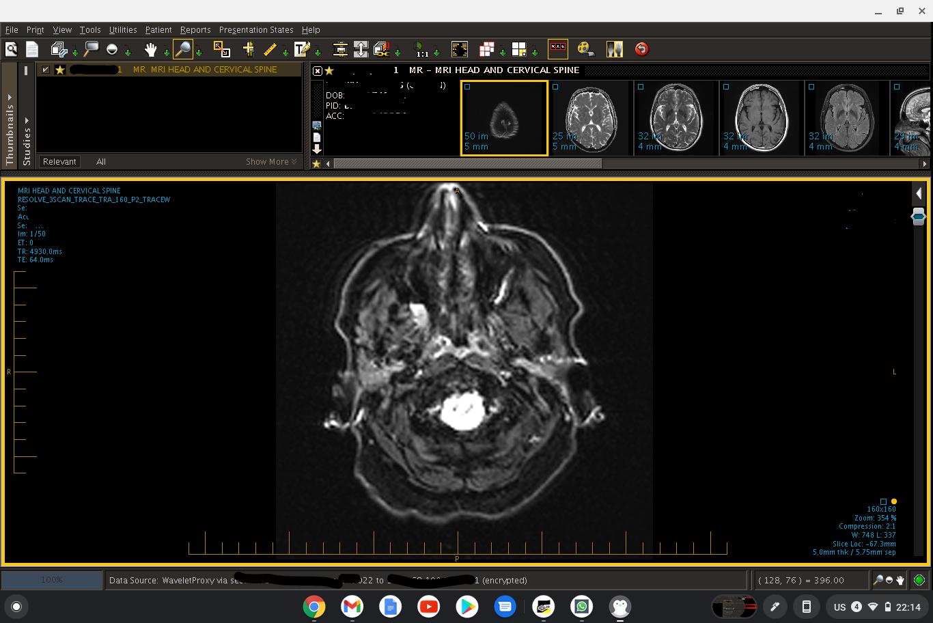Viewport: 933px width, 623px height.
Task: Click the X-ray hands image icon
Action: coord(615,49)
